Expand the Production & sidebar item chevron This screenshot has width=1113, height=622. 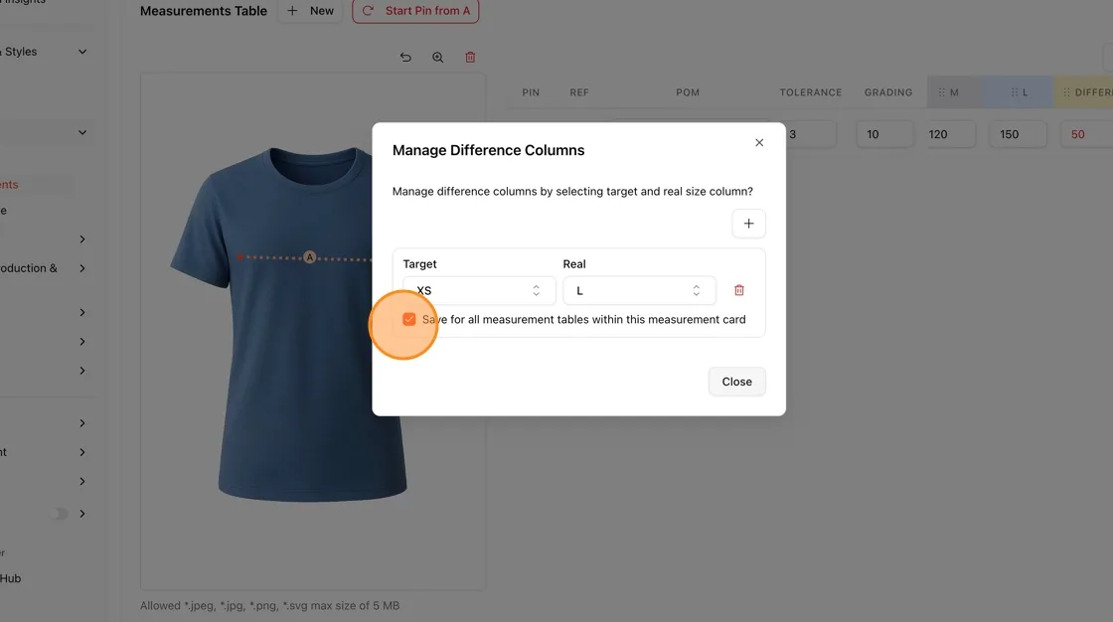(x=82, y=268)
